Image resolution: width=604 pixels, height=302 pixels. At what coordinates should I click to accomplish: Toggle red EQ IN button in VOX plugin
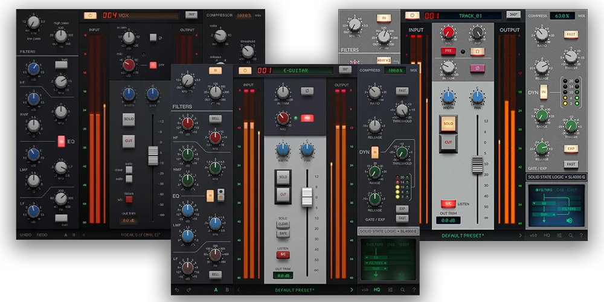click(x=61, y=141)
